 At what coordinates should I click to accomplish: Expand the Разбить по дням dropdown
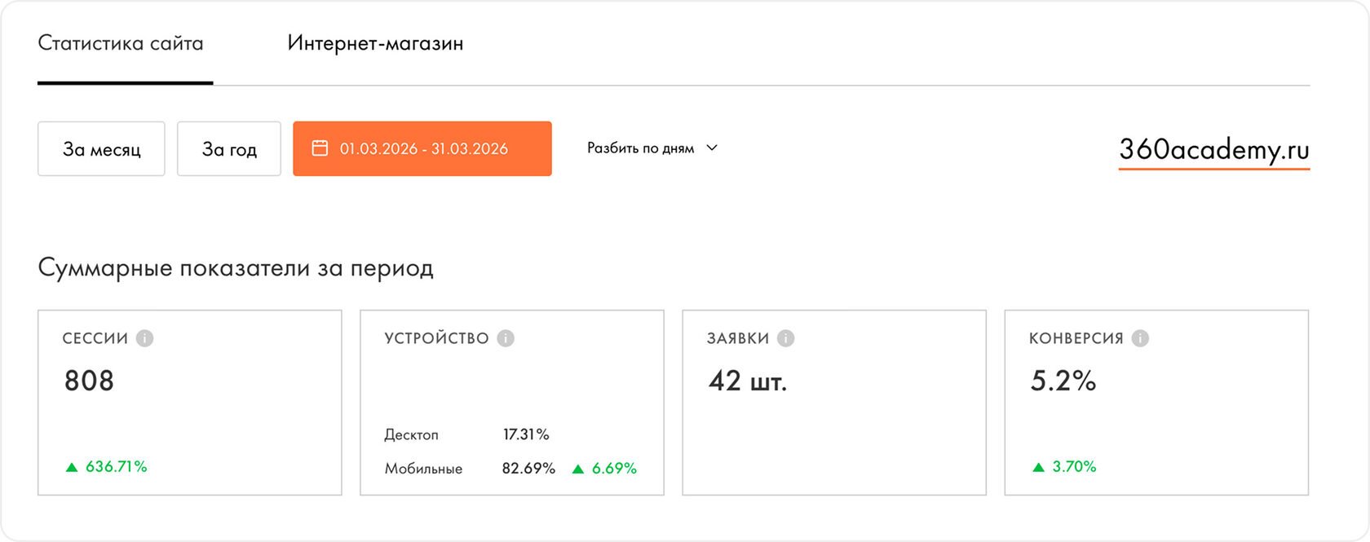click(x=652, y=148)
